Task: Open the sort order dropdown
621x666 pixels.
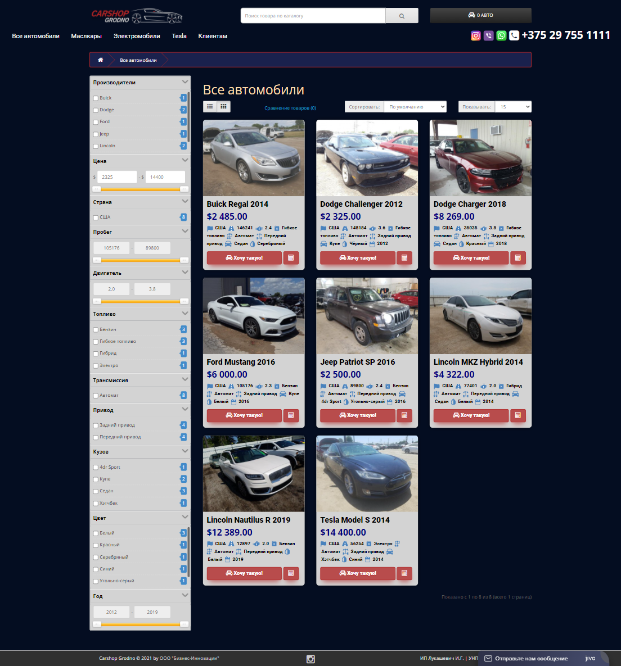Action: 415,107
